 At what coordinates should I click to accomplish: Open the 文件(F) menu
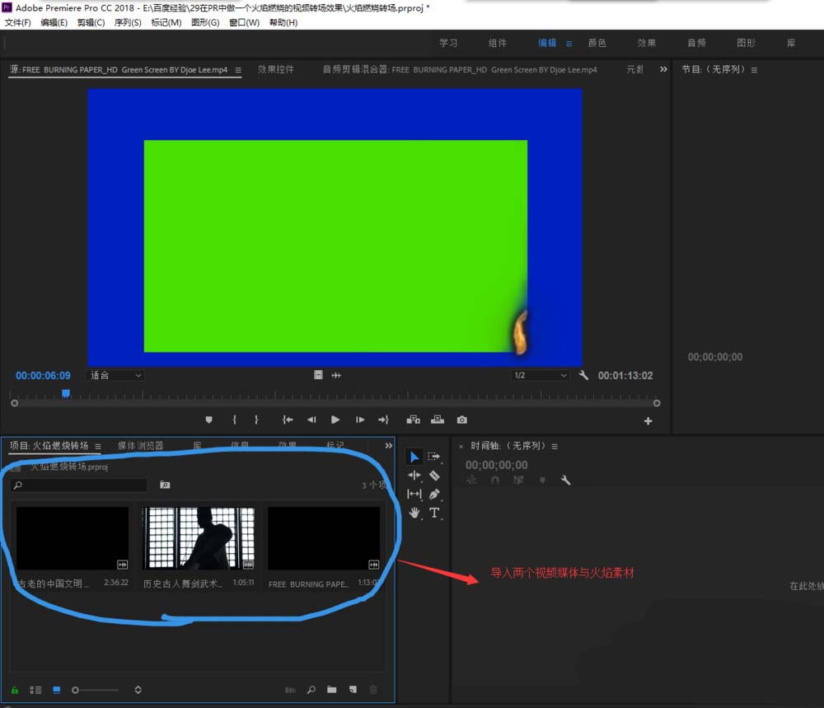click(18, 22)
